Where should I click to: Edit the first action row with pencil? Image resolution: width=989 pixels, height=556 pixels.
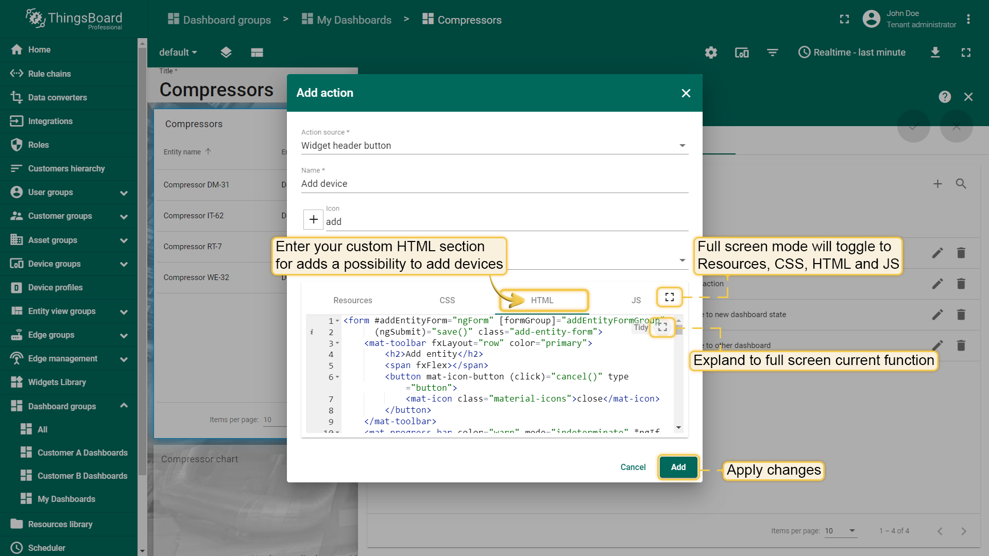(x=937, y=253)
